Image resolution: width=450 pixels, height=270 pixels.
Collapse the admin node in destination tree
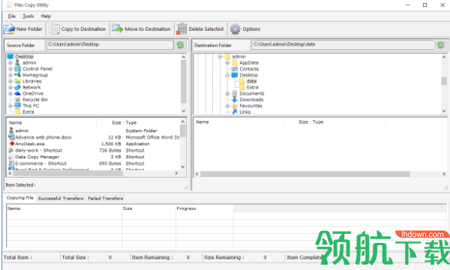[x=220, y=56]
